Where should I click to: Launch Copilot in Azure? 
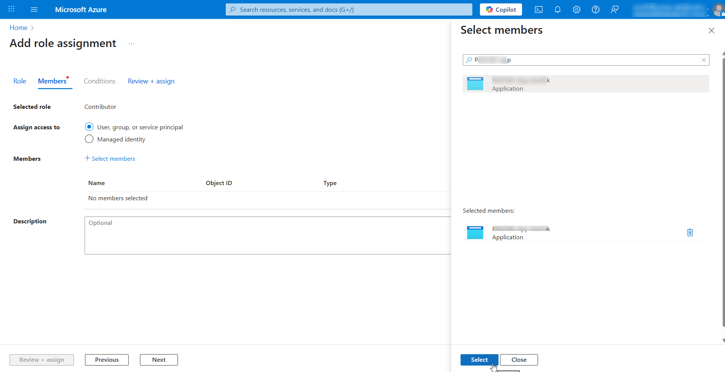tap(500, 9)
